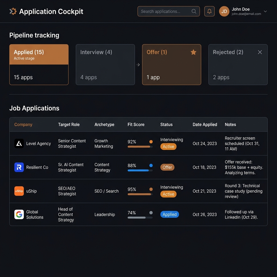Focus the Search applications field
Viewport: 277px width, 277px height.
(x=169, y=11)
